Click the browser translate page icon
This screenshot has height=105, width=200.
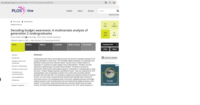106,2
